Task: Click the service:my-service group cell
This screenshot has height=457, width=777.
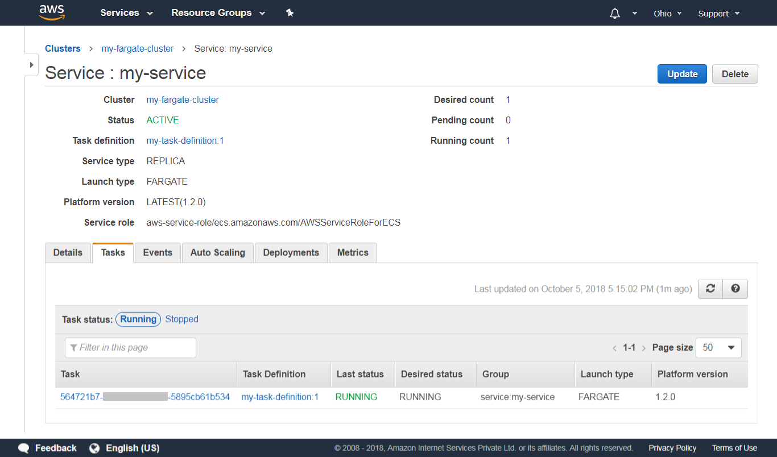Action: tap(518, 397)
